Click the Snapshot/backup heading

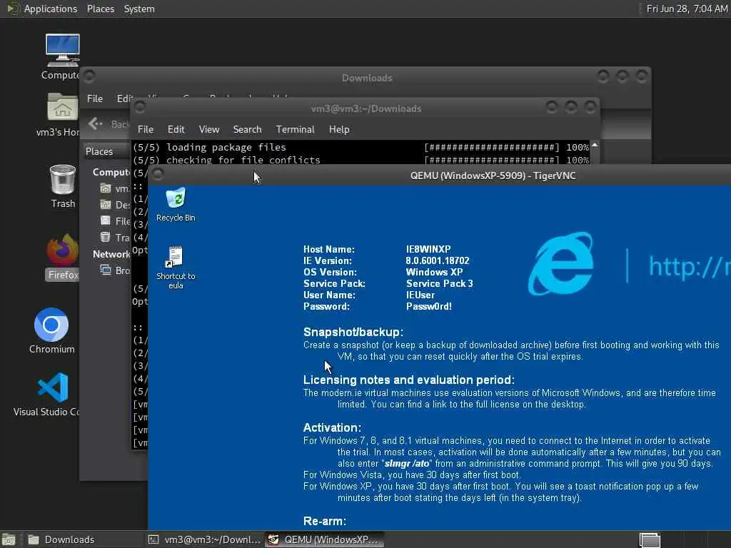pyautogui.click(x=353, y=332)
